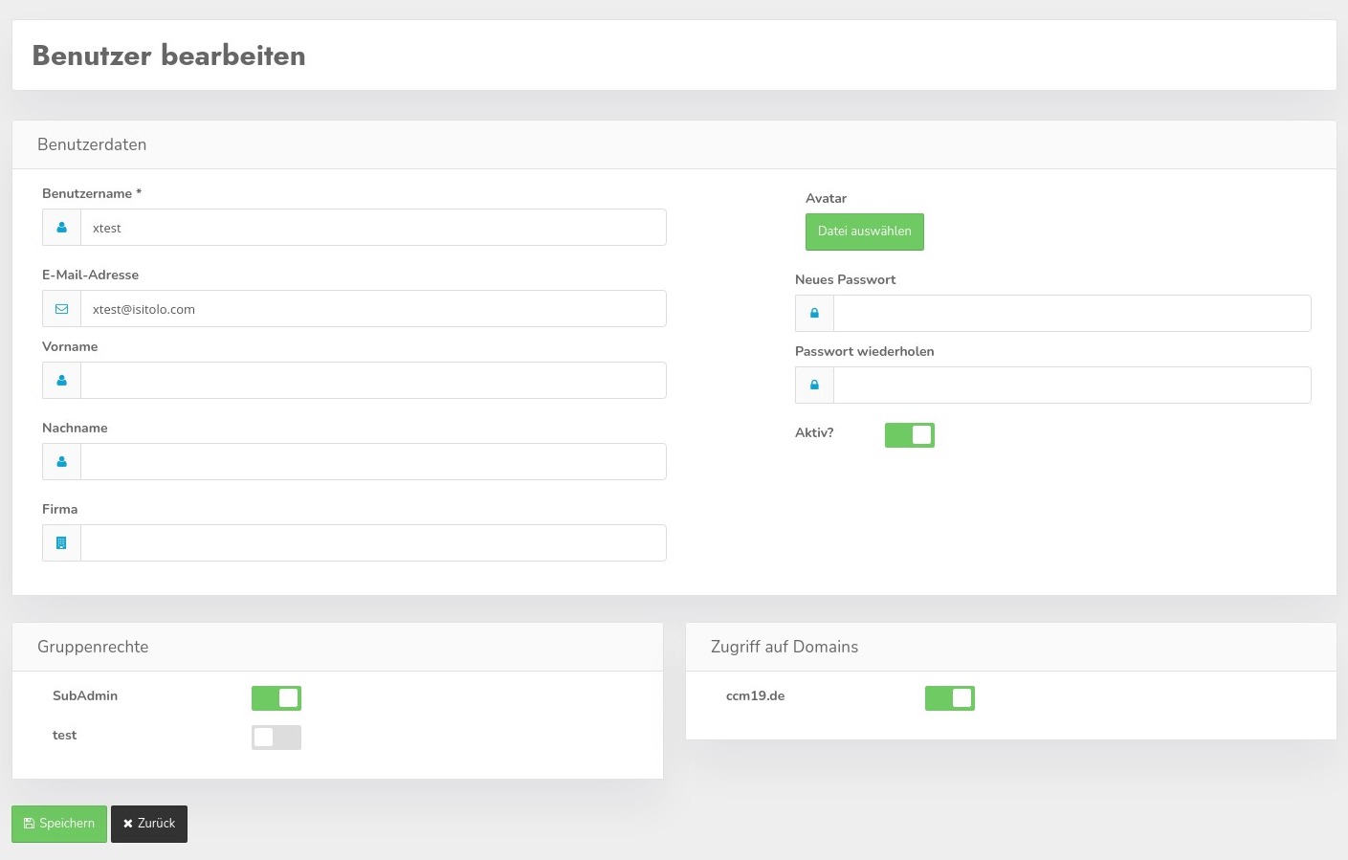Turn off the SubAdmin group toggle
This screenshot has width=1348, height=860.
click(276, 698)
